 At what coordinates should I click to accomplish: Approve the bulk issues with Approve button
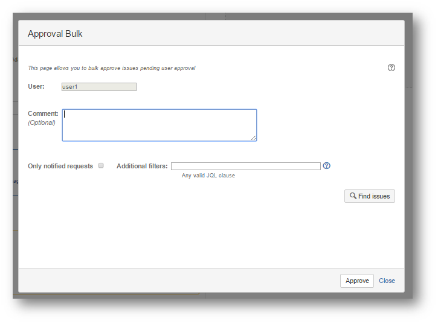tap(356, 281)
